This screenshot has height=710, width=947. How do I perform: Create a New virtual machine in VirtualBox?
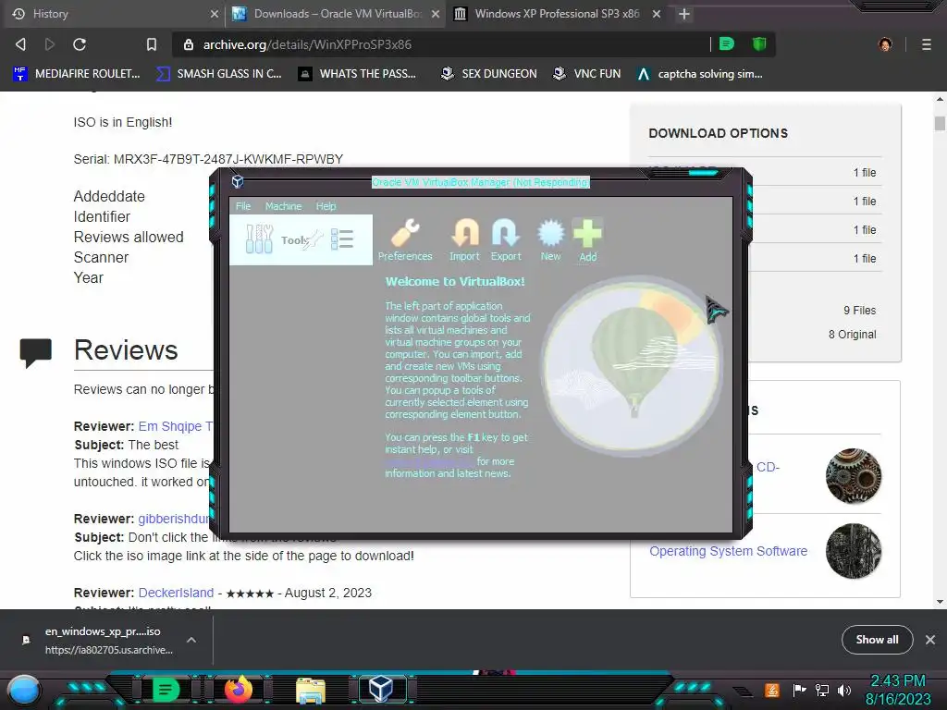550,239
